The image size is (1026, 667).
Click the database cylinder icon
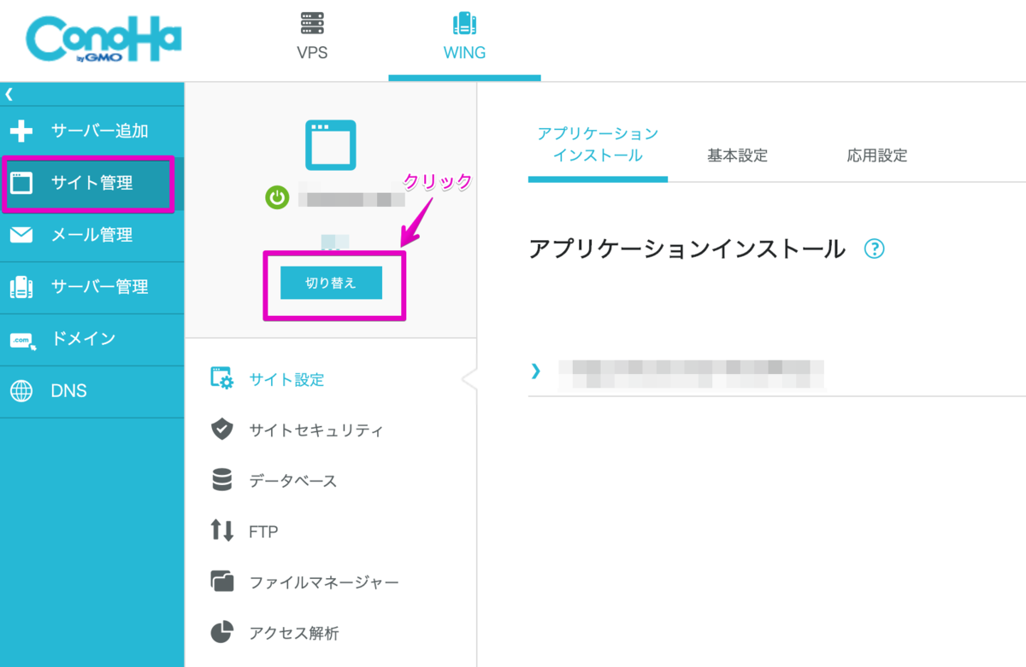tap(222, 480)
